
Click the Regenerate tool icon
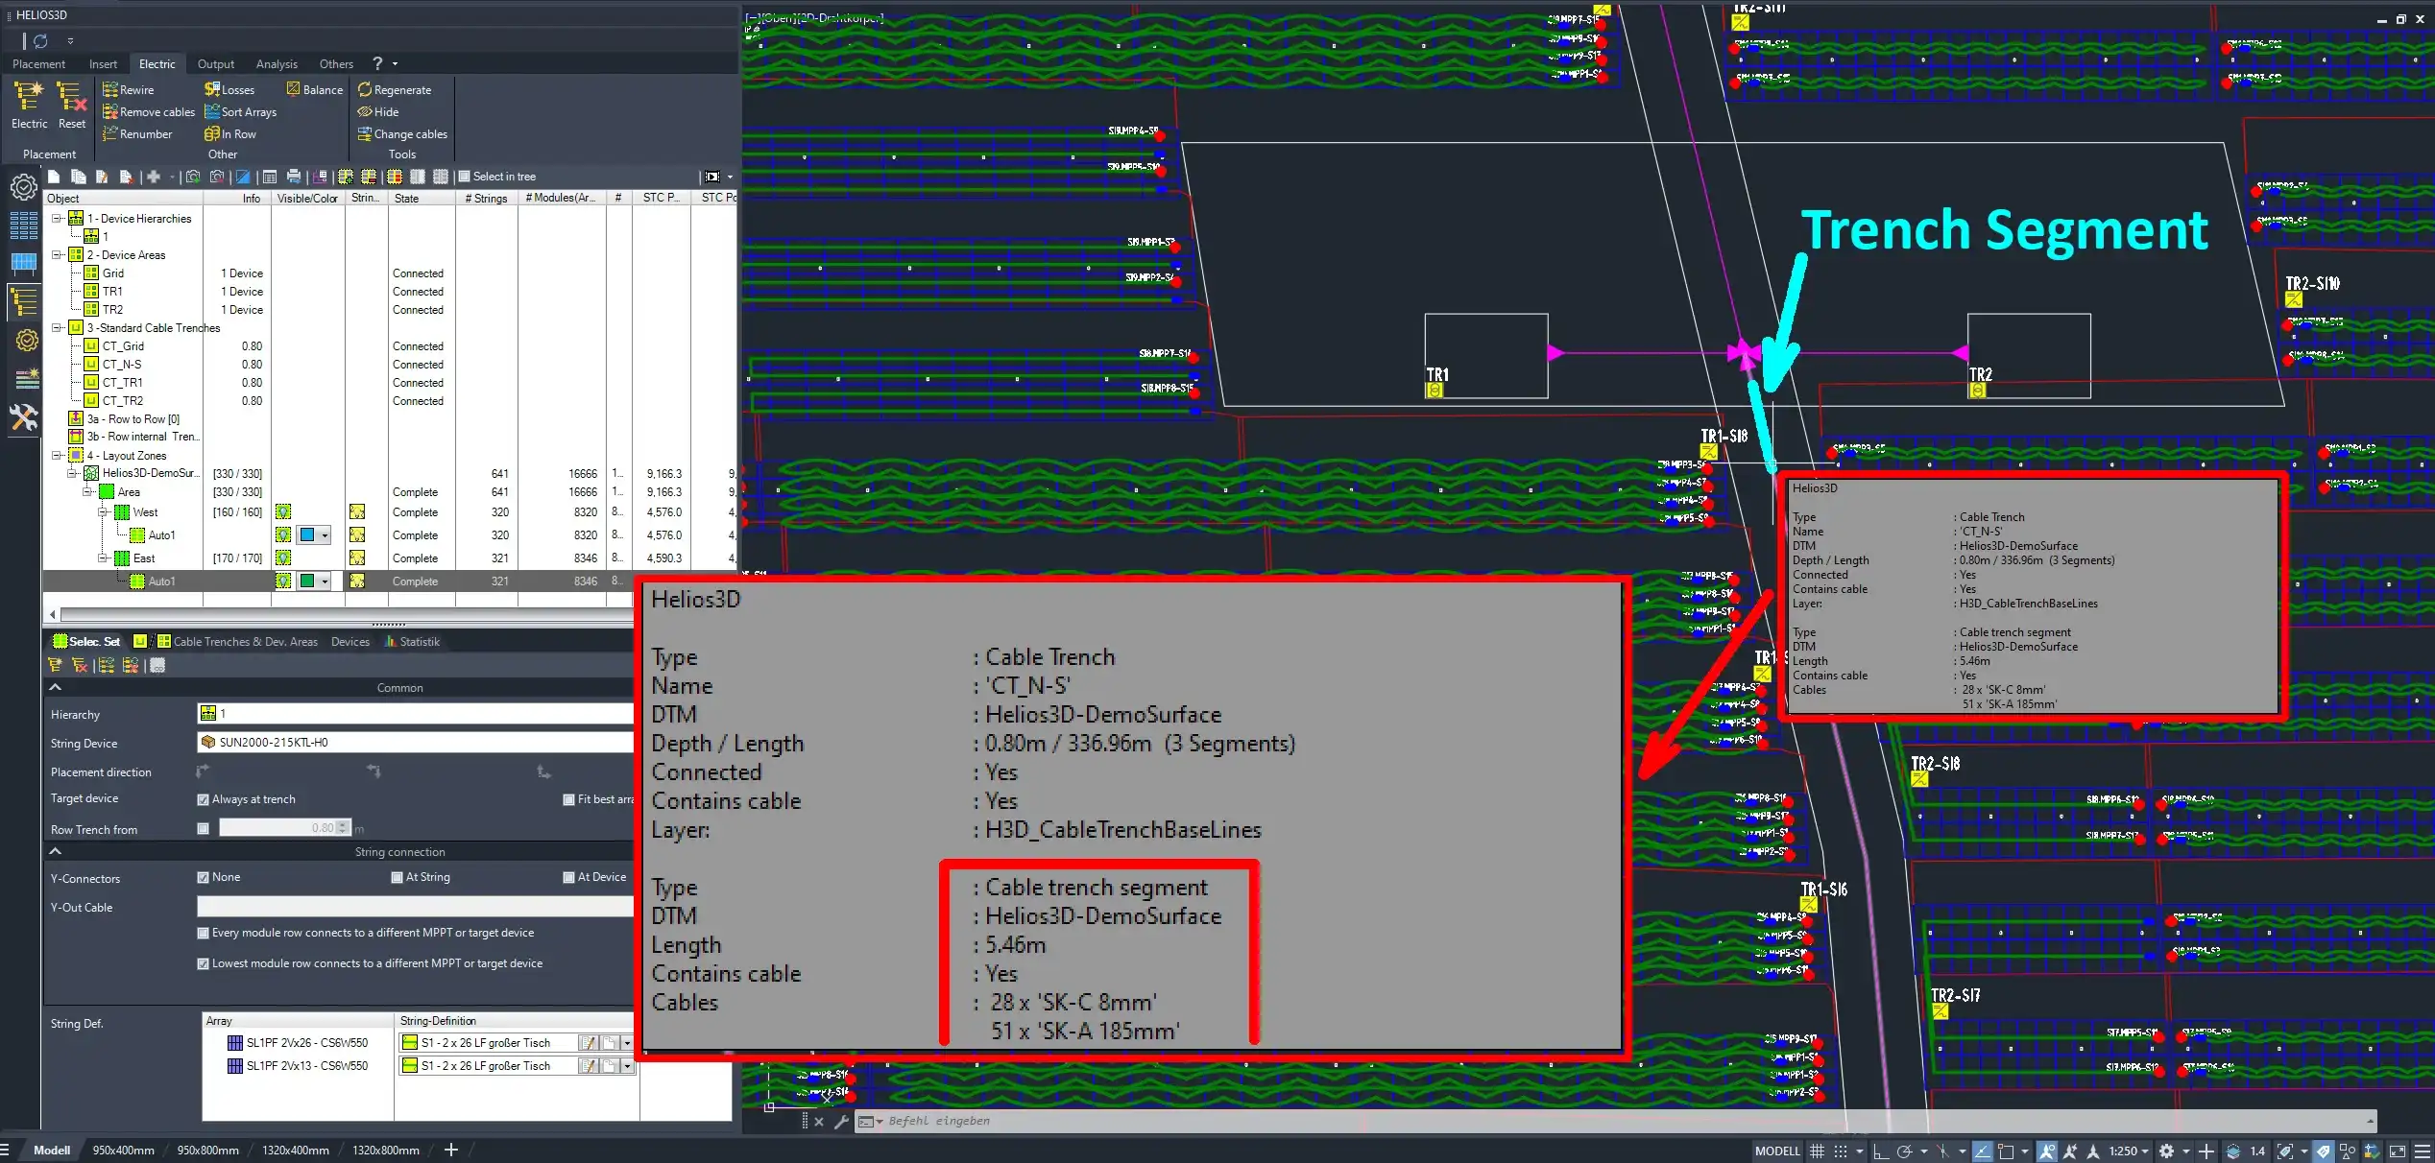[x=365, y=90]
